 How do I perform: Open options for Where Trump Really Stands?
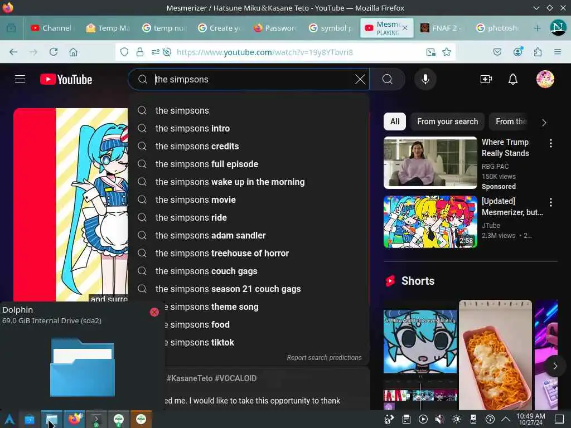pos(550,143)
